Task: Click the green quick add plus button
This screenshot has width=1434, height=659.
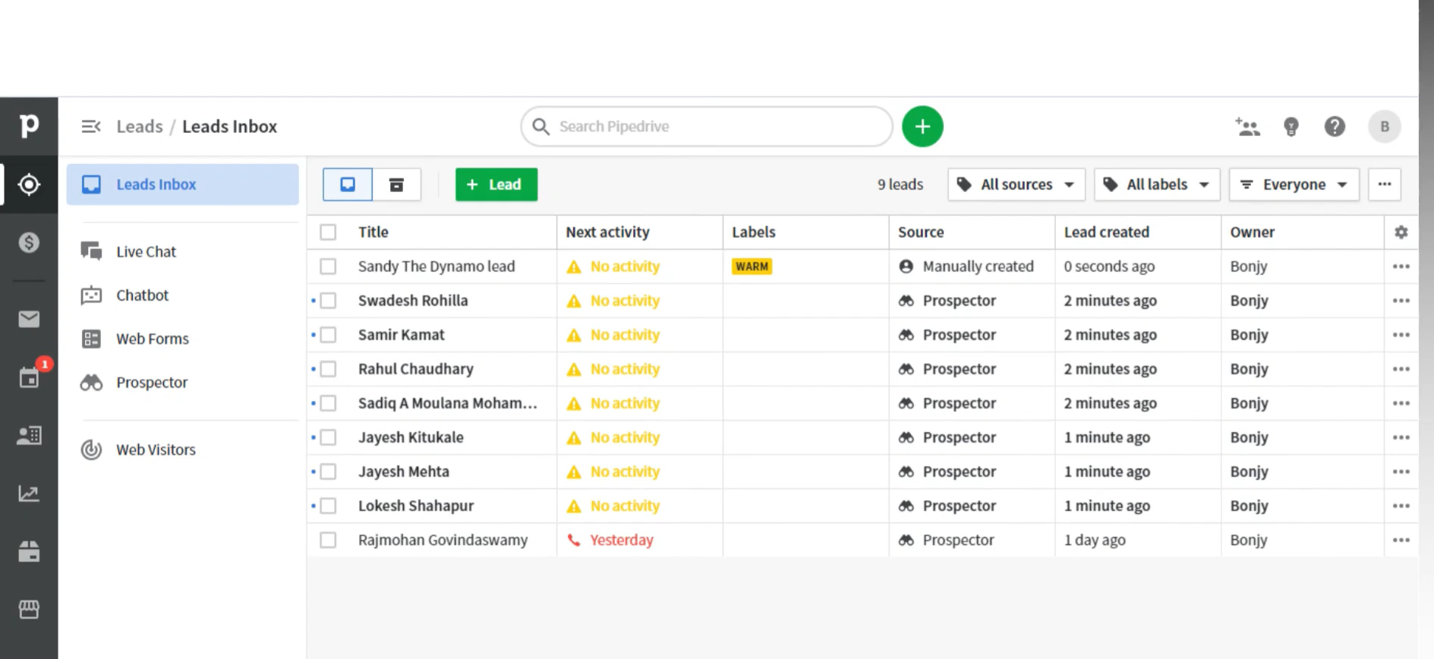Action: click(922, 126)
